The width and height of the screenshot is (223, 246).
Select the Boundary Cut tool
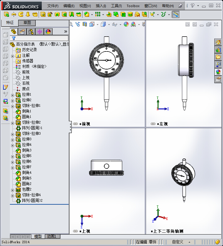79,15
